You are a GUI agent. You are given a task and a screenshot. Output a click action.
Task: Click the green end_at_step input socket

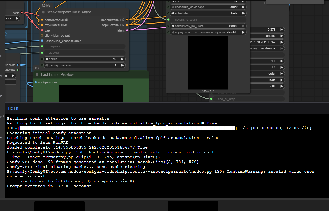tap(211, 99)
